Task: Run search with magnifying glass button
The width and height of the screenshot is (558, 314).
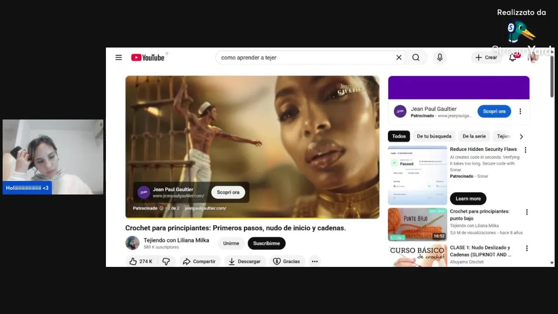Action: point(416,58)
